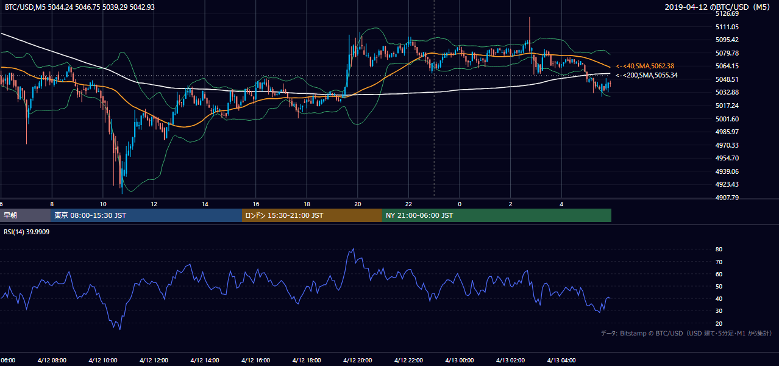
Task: Click the 4/12 22:00 time axis label
Action: [408, 361]
